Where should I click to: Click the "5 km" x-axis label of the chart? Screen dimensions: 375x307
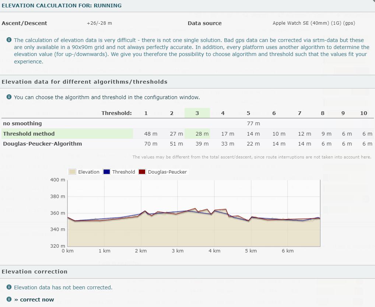[251, 251]
